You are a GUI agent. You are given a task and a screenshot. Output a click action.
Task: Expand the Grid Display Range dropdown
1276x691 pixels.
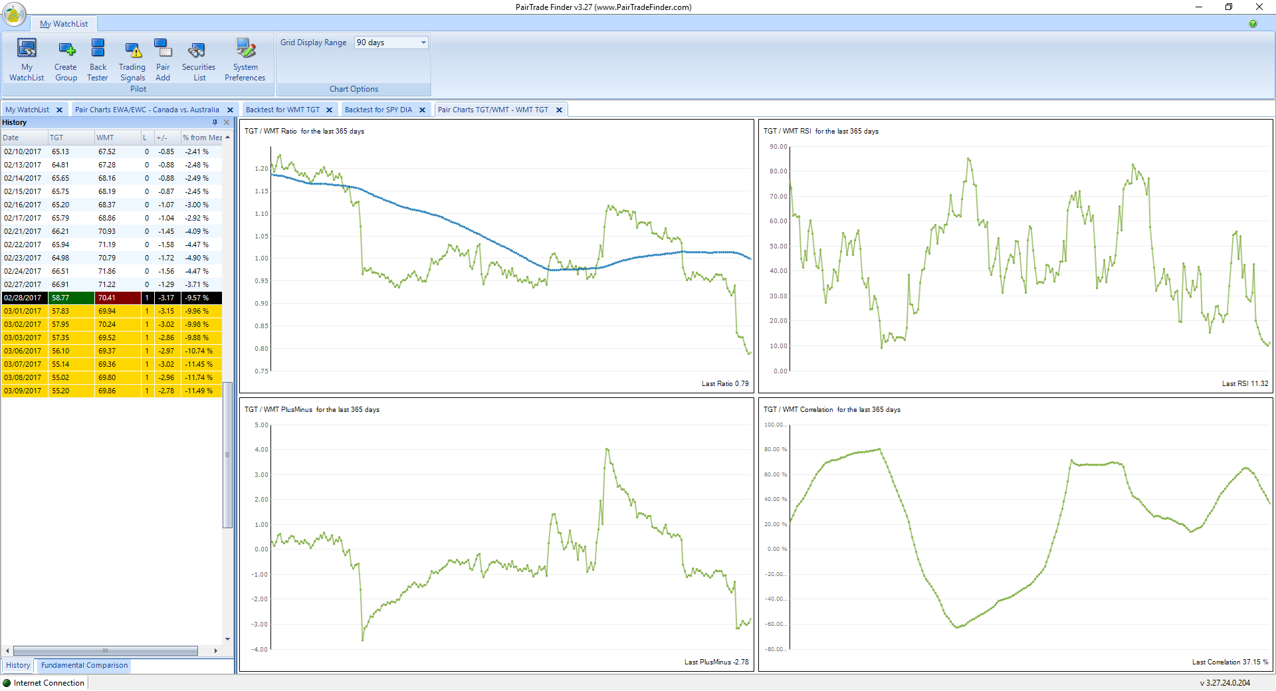click(423, 43)
